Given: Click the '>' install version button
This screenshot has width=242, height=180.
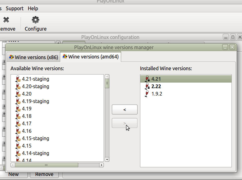Looking at the screenshot, I should (125, 123).
